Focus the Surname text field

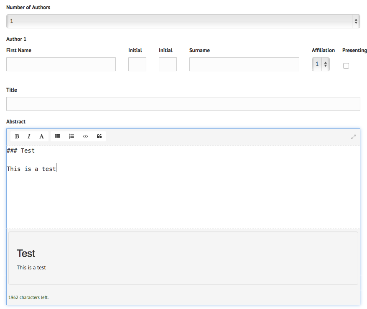coord(244,64)
